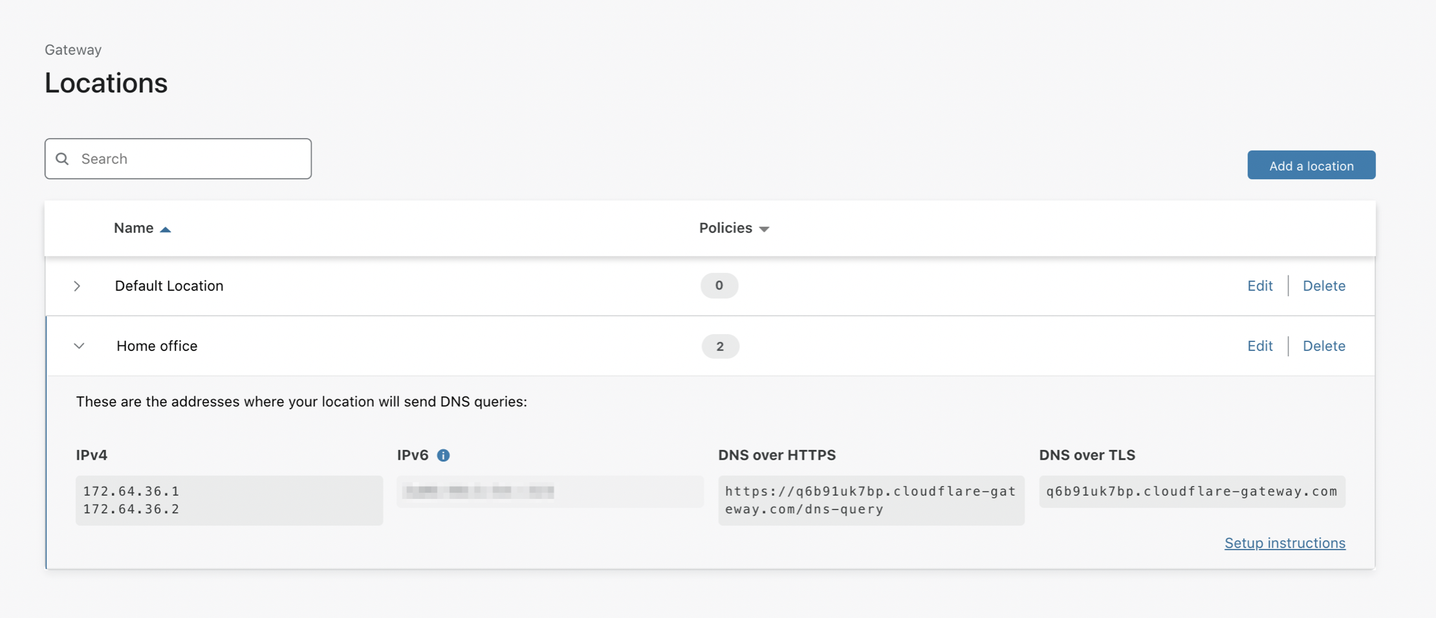The image size is (1436, 618).
Task: Click the Default Location policies count badge
Action: [719, 286]
